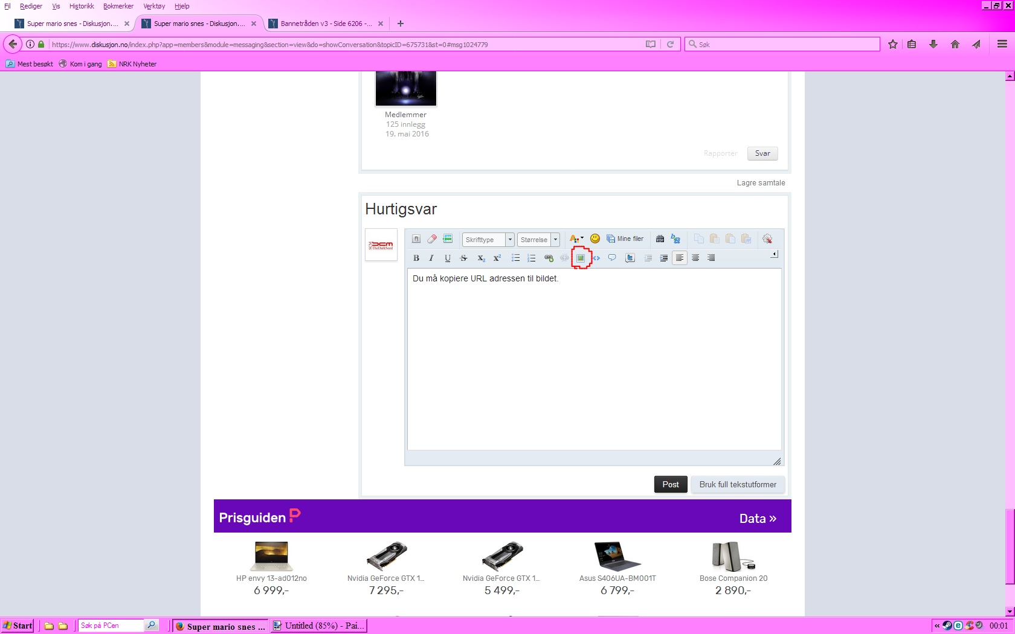Increase indent of the text
Image resolution: width=1015 pixels, height=634 pixels.
click(x=664, y=258)
